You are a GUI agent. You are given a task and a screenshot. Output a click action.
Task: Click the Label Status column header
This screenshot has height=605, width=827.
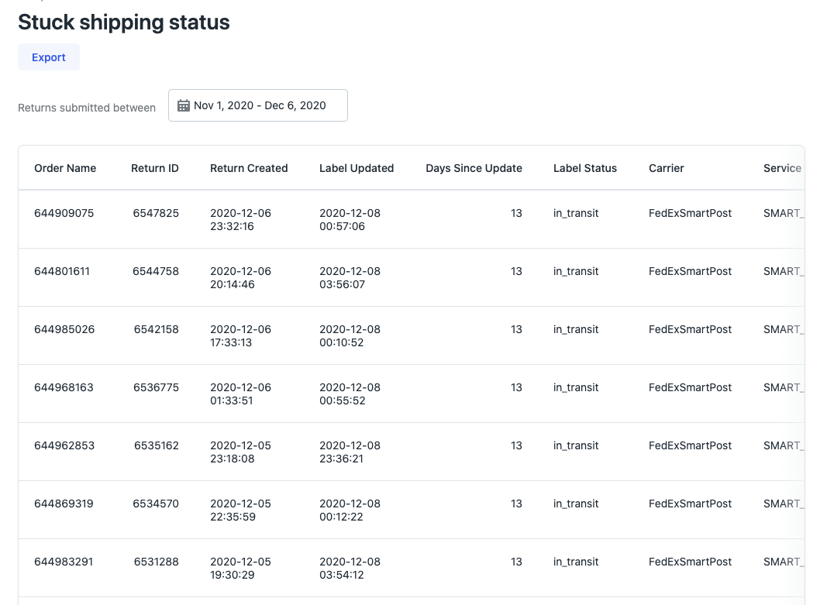(x=585, y=168)
